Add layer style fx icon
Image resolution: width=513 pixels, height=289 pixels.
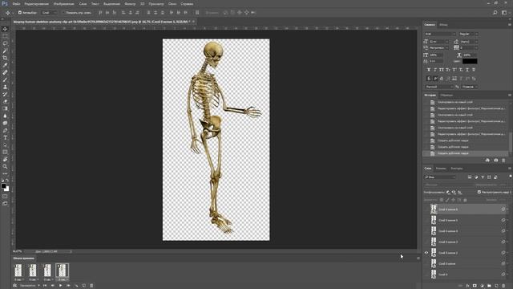pos(467,286)
